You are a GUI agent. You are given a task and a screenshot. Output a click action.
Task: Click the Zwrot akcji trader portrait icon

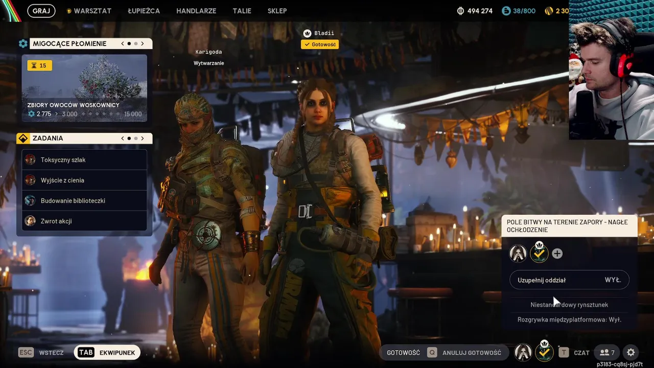pyautogui.click(x=30, y=221)
